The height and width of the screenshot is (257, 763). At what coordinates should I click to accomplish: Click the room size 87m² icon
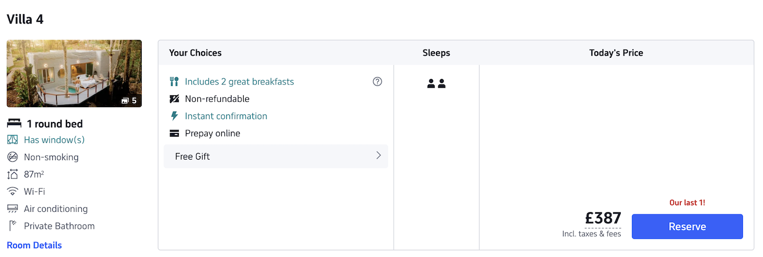pyautogui.click(x=13, y=174)
